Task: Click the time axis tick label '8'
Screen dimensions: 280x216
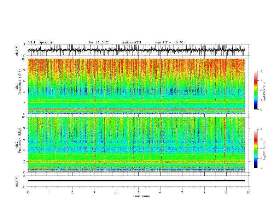Action: coord(204,192)
